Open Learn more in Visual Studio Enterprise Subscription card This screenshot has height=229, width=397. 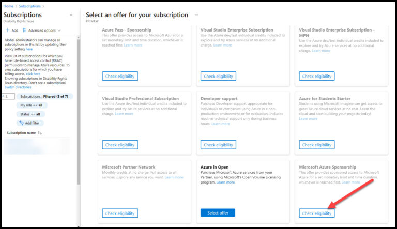pos(222,45)
